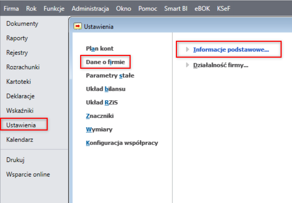Viewport: 292px width, 203px height.
Task: Select Dane o firmie settings category
Action: pos(105,62)
